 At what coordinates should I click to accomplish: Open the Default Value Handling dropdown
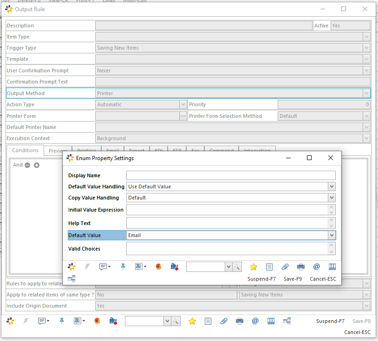pos(332,186)
